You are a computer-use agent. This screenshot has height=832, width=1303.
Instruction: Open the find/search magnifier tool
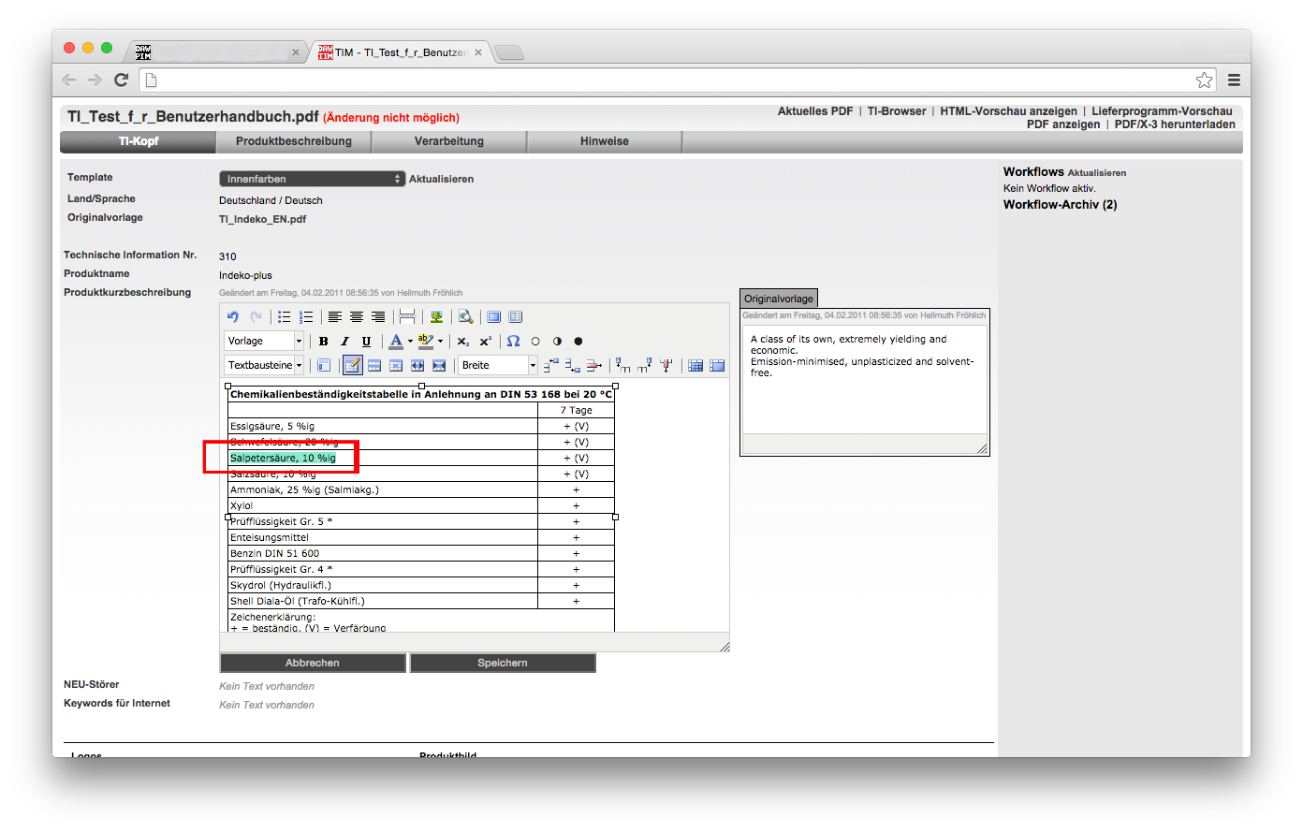coord(465,317)
